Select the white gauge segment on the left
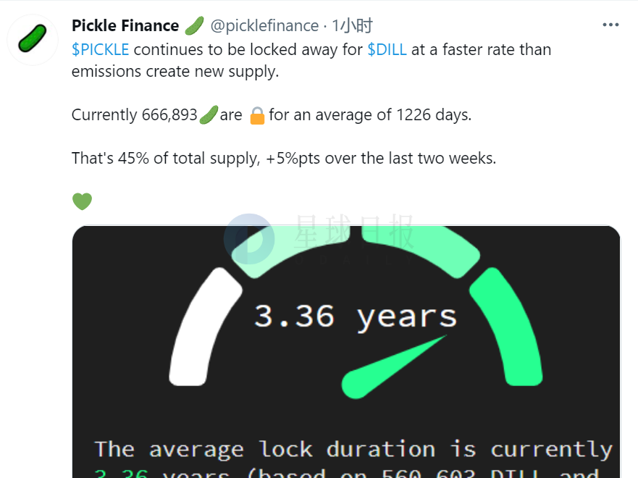638x478 pixels. pyautogui.click(x=204, y=326)
